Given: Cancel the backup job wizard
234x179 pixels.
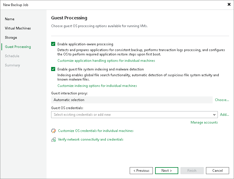Looking at the screenshot, I should point(218,171).
